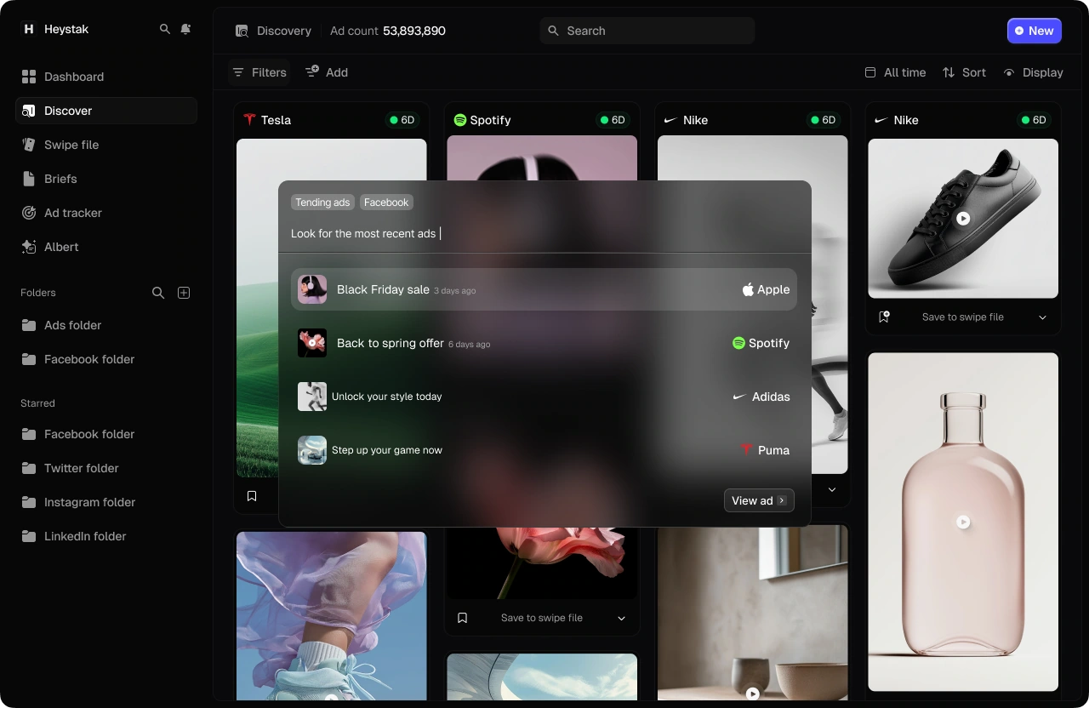Click the Facebook tag in search popup
1089x708 pixels.
tap(386, 203)
